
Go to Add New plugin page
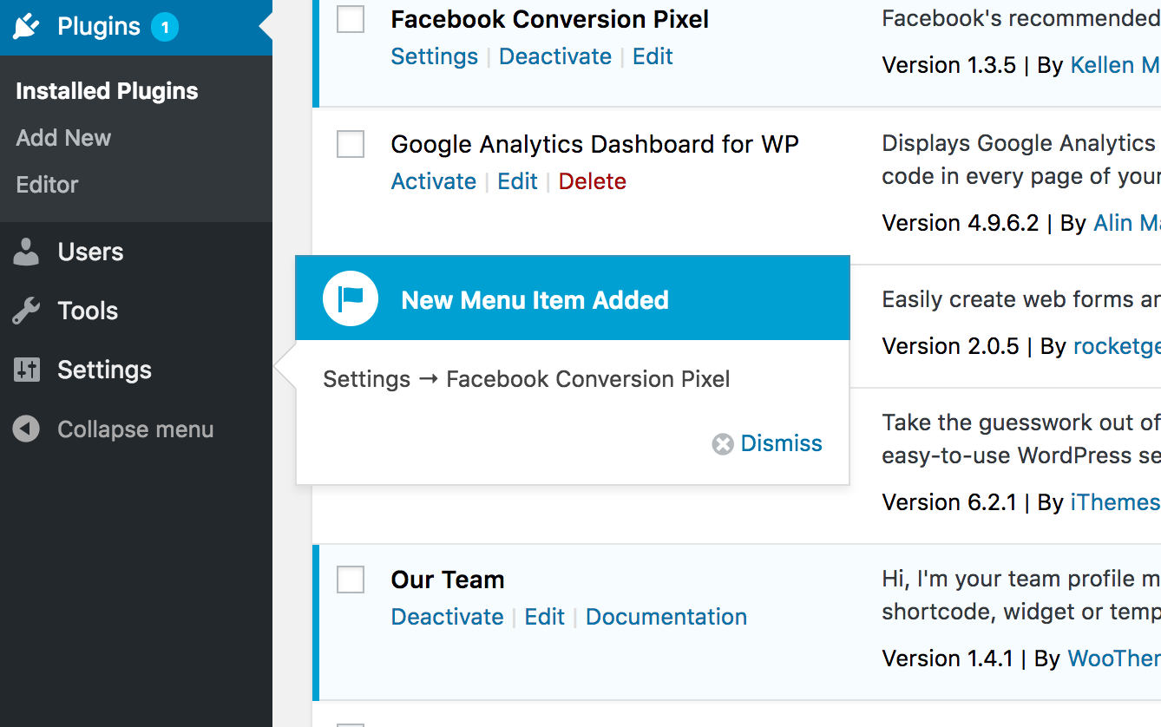(63, 138)
